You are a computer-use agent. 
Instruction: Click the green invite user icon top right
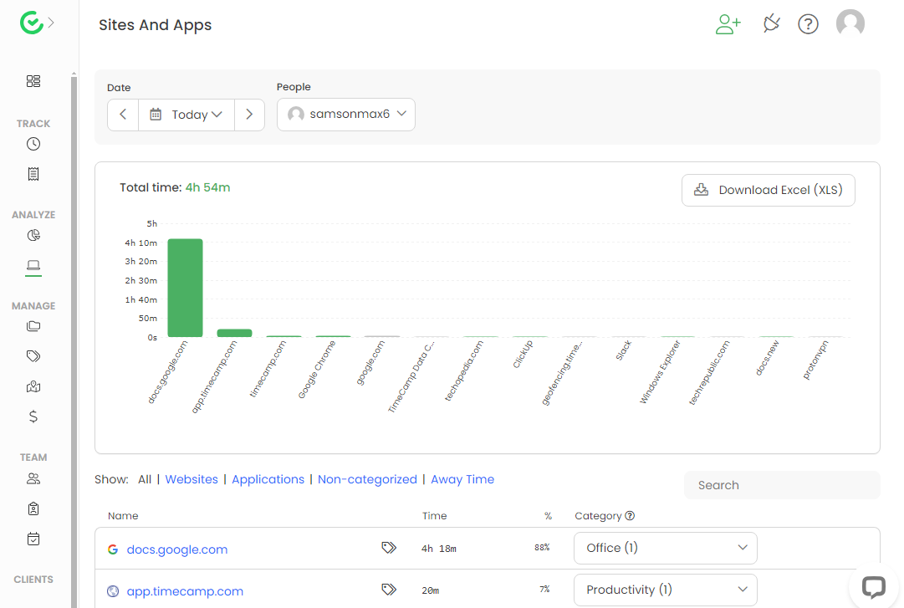728,24
